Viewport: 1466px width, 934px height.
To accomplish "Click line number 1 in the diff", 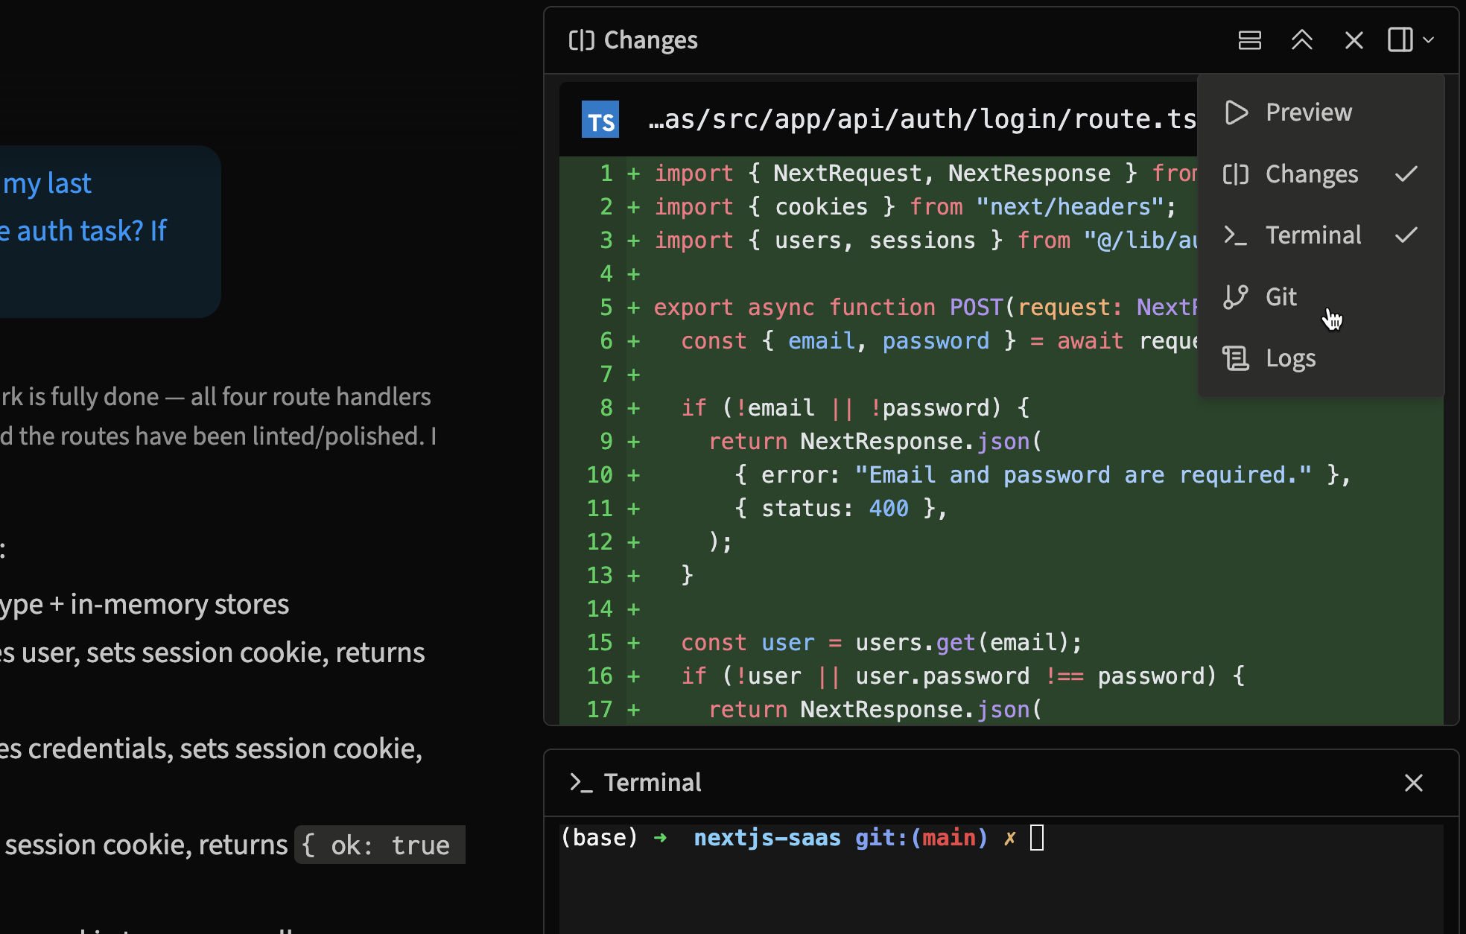I will click(606, 174).
